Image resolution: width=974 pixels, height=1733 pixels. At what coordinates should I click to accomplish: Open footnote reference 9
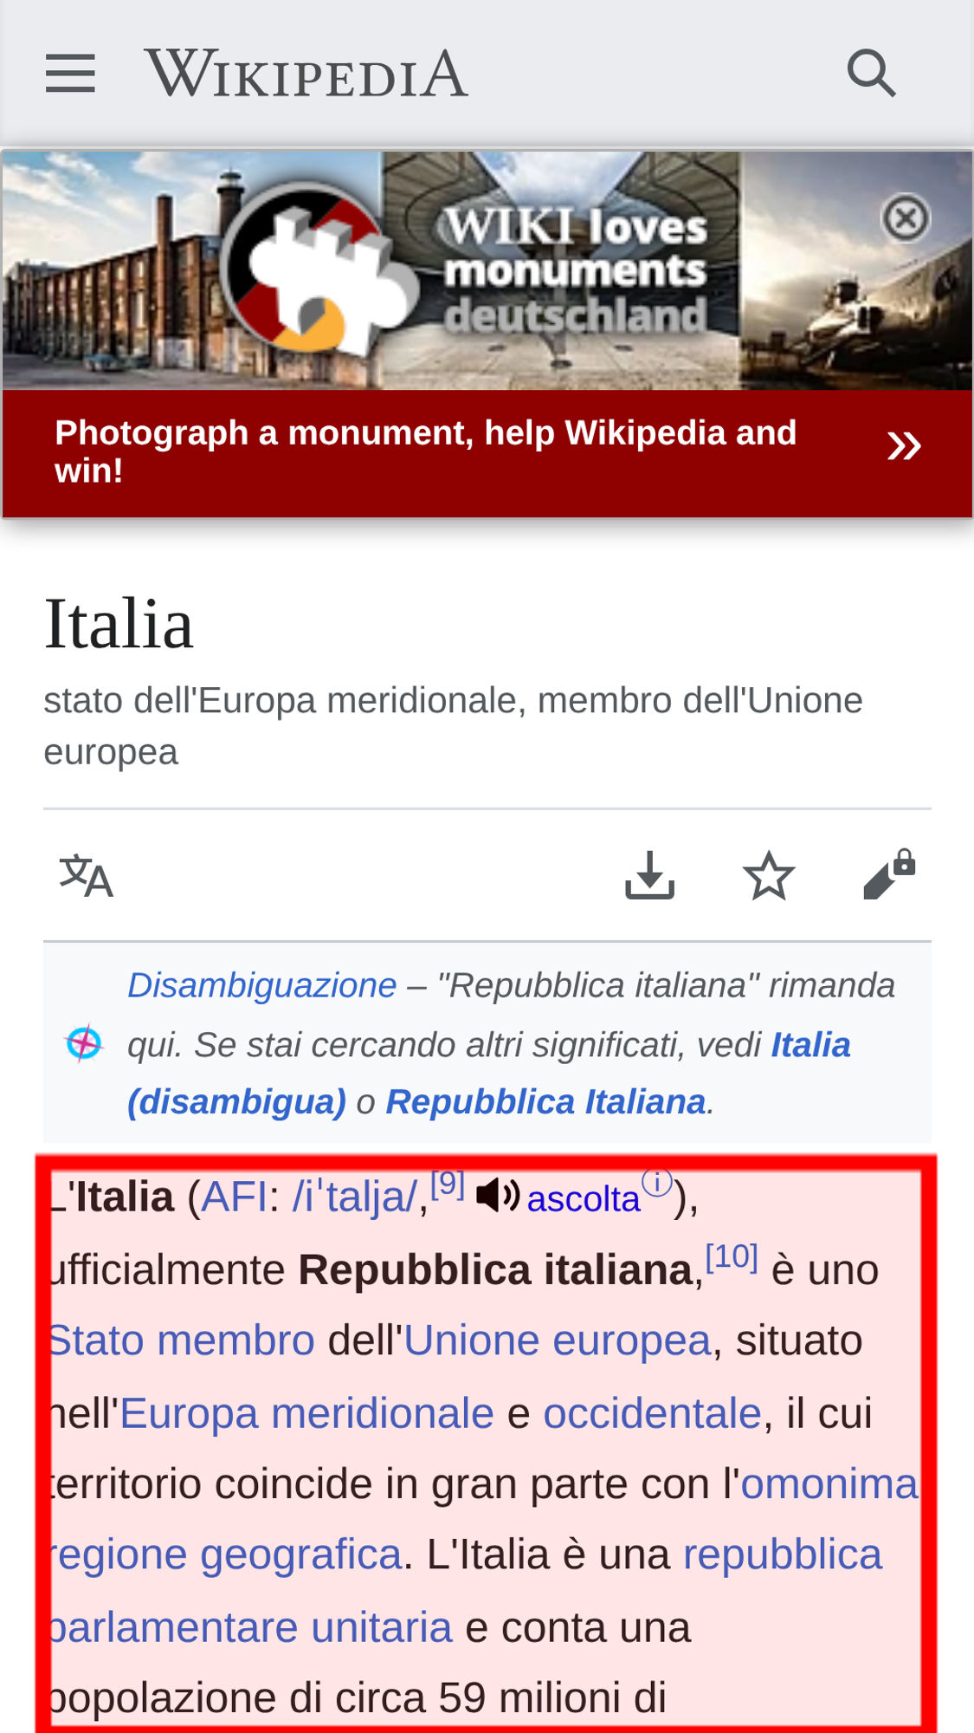[448, 1183]
